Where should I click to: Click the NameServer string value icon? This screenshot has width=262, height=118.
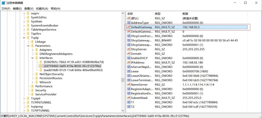[x=129, y=85]
